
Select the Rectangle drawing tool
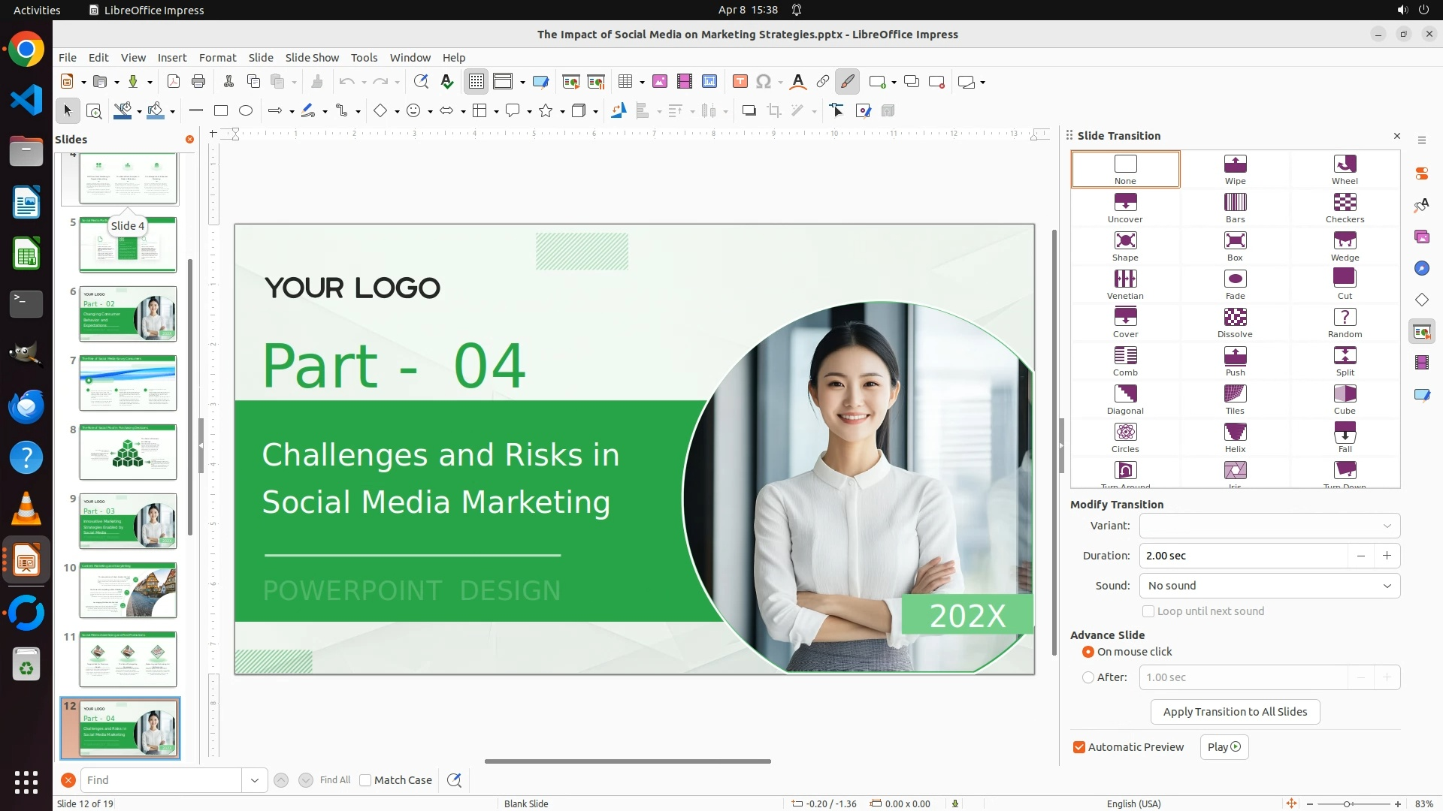pyautogui.click(x=221, y=111)
